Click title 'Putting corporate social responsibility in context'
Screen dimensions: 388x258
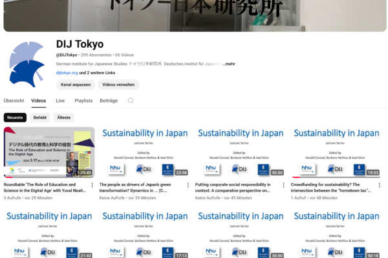click(233, 188)
